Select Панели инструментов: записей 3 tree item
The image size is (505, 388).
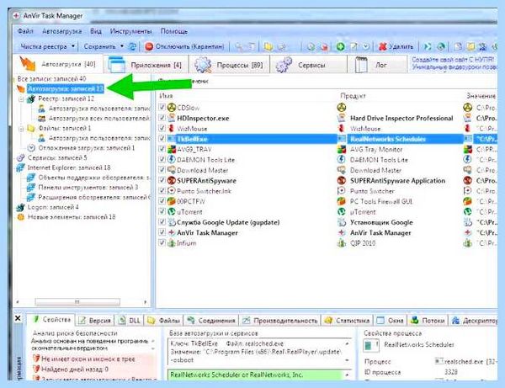88,188
